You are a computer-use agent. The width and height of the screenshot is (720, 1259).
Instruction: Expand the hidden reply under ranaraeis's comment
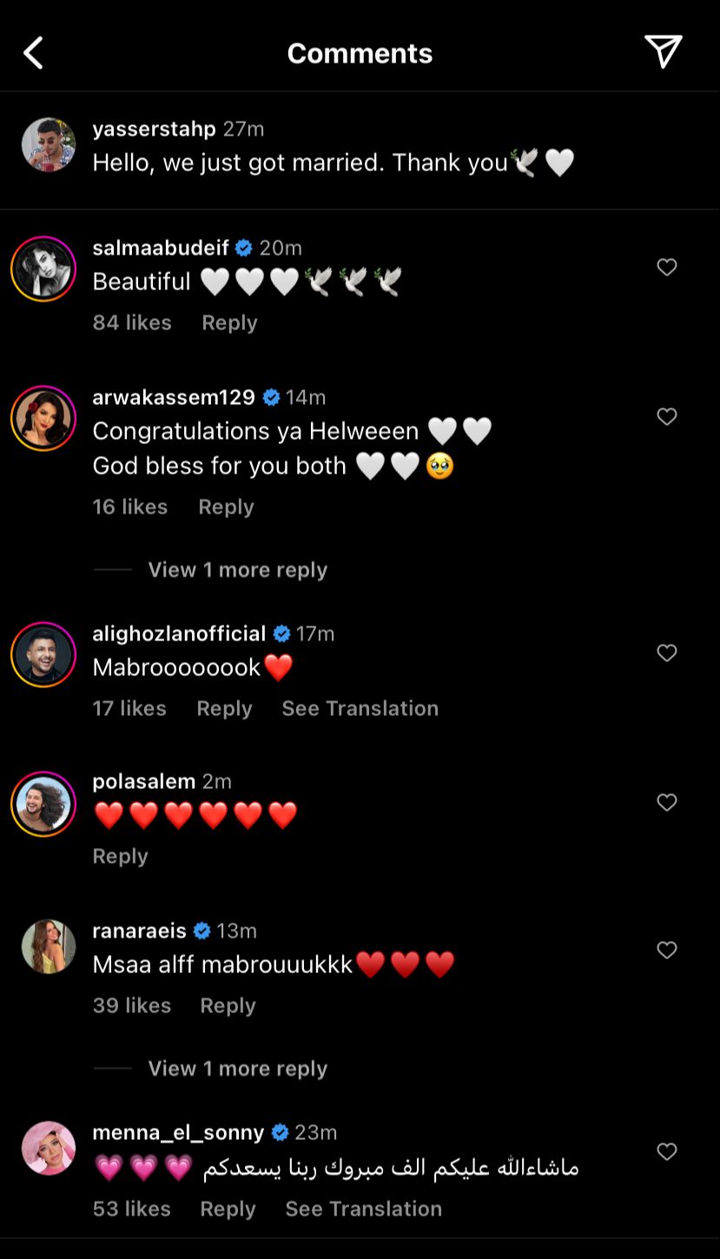tap(237, 1069)
